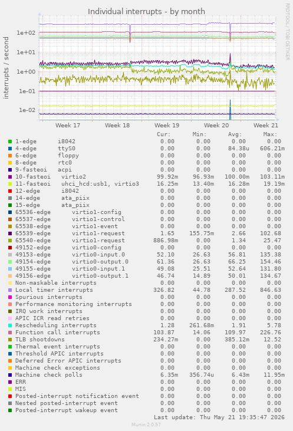Click the virtio0-output.0 legend swatch
293x431 pixels.
10,262
